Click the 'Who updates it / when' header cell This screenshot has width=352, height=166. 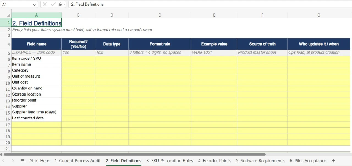click(319, 44)
